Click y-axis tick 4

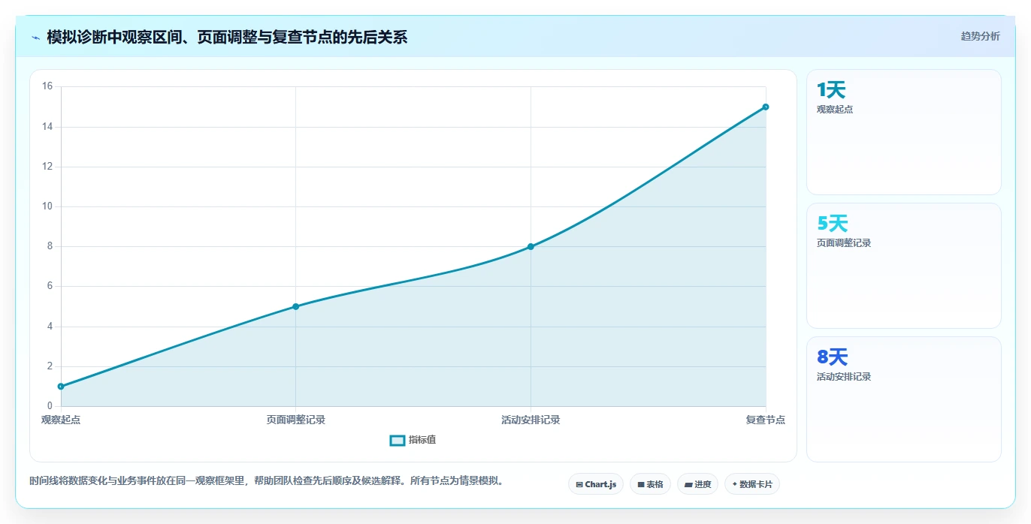click(x=49, y=327)
